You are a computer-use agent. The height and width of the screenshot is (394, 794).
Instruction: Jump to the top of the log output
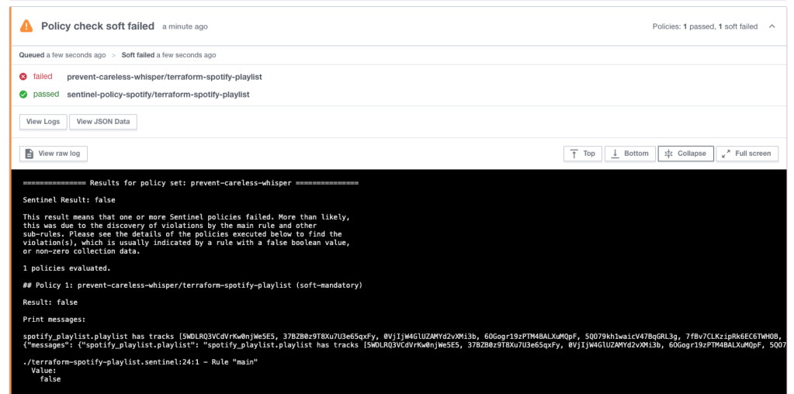[582, 154]
